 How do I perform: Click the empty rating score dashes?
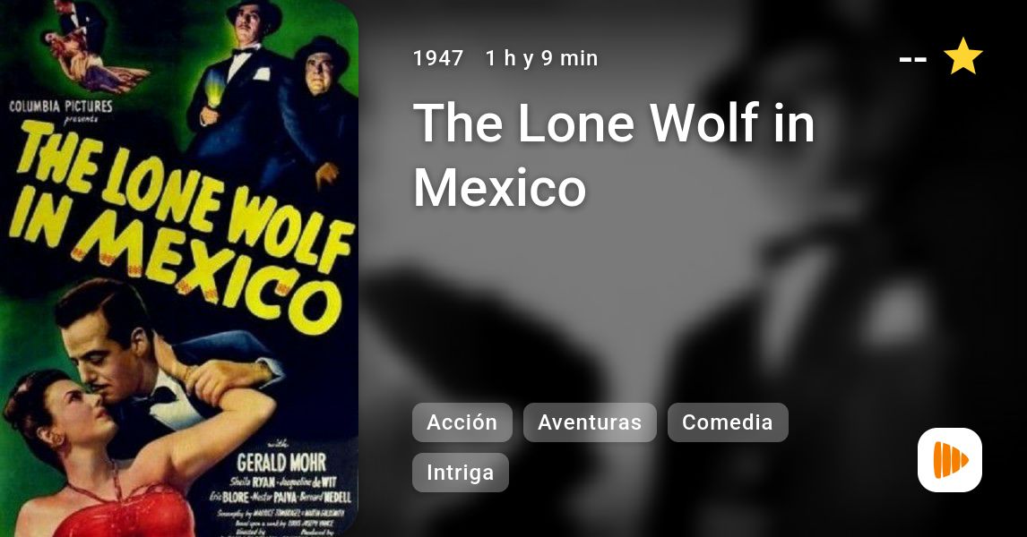click(x=913, y=59)
